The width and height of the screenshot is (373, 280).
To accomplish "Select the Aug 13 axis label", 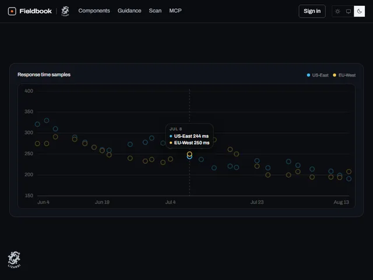I will click(x=341, y=202).
